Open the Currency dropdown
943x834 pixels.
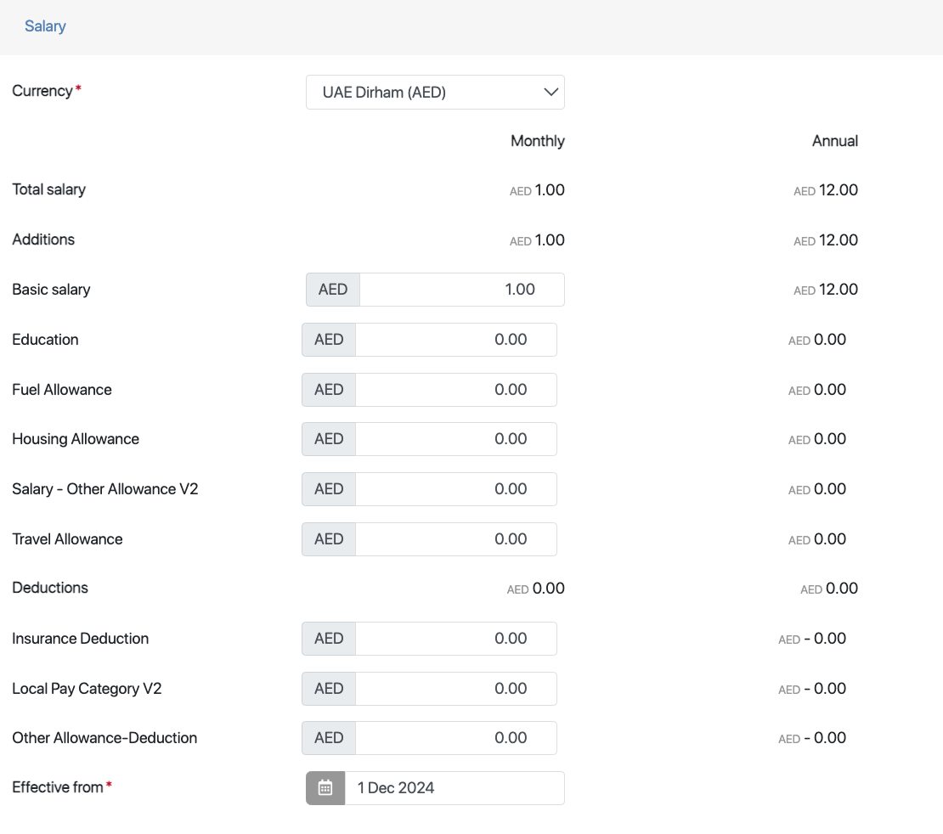click(x=435, y=93)
